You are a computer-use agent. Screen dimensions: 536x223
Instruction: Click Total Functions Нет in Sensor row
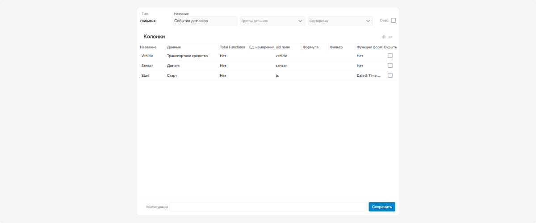pos(223,66)
